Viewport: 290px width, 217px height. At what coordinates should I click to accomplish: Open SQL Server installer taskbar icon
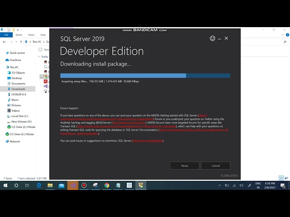(x=141, y=185)
